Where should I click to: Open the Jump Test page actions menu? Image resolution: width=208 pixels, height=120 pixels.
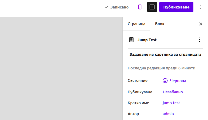coord(199,40)
